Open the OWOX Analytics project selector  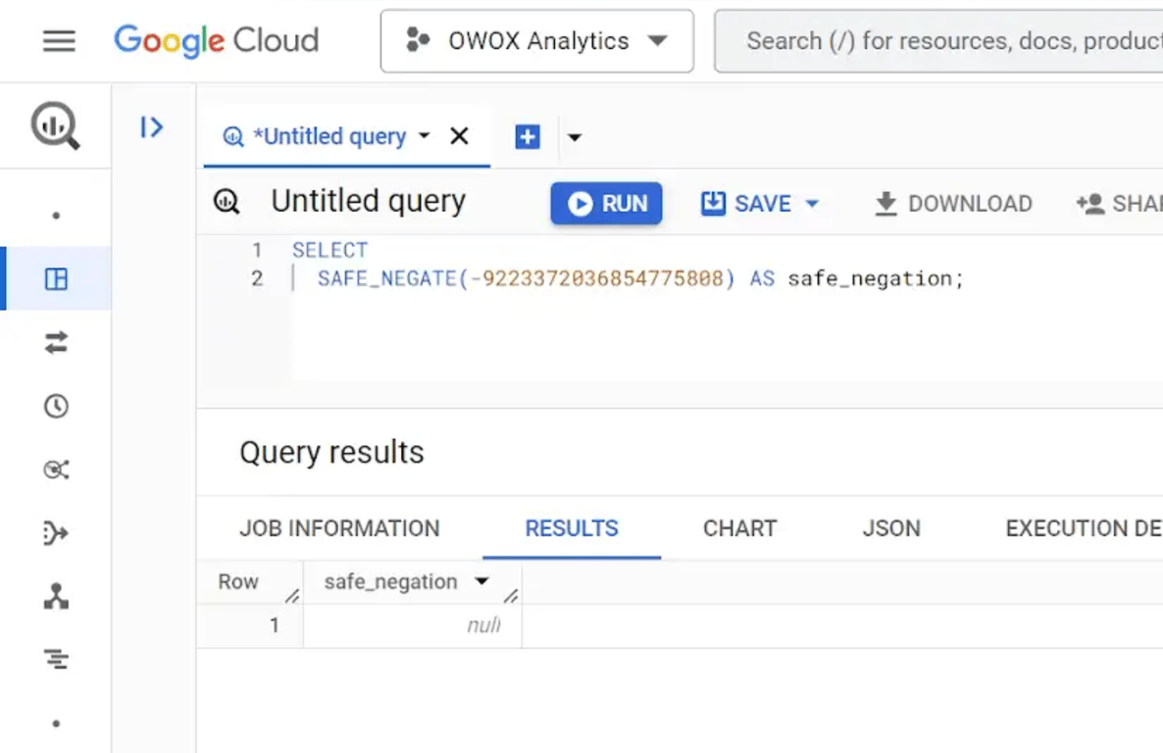point(537,41)
